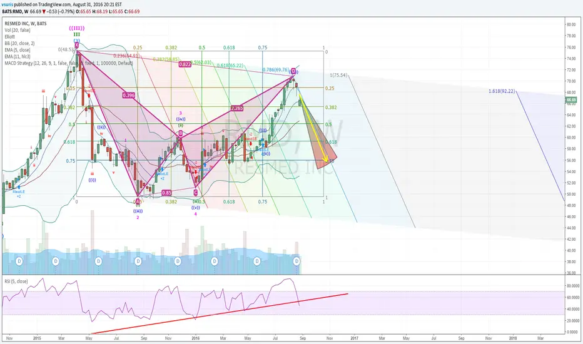Click the 2.265 ratio label
Screen dimensions: 583x344
237,108
